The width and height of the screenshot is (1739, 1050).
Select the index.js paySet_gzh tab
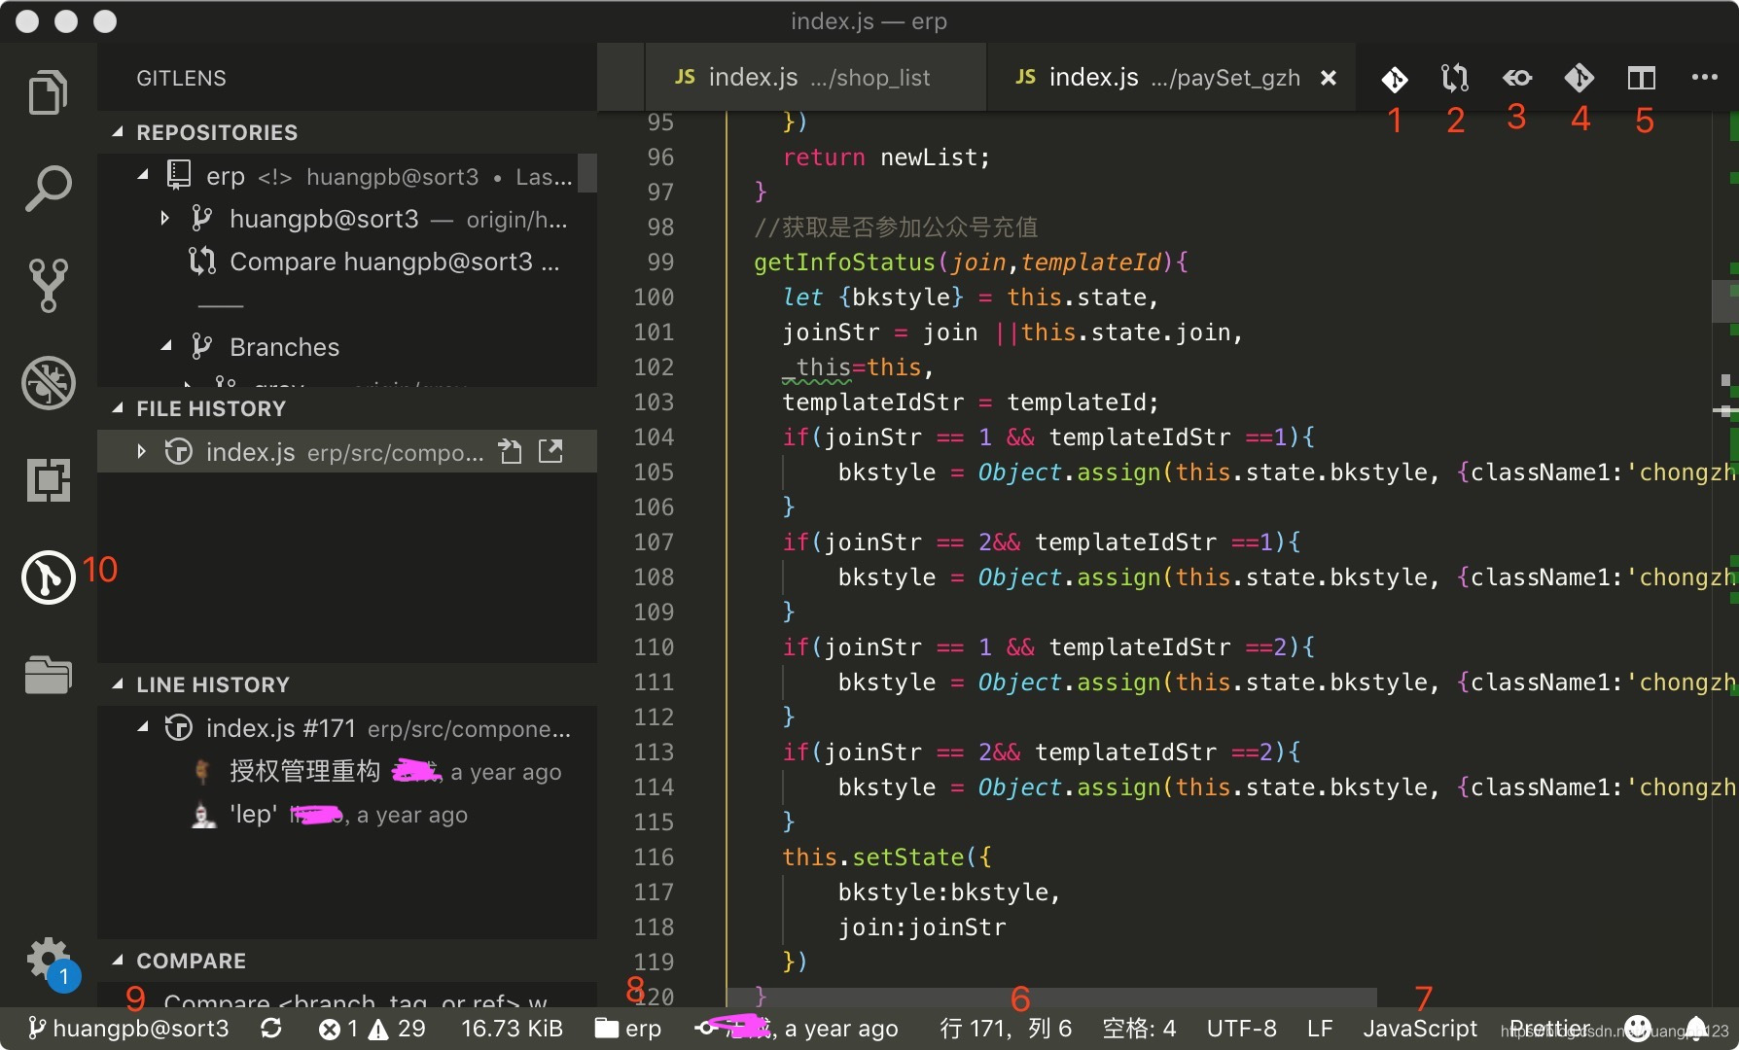click(x=1171, y=77)
